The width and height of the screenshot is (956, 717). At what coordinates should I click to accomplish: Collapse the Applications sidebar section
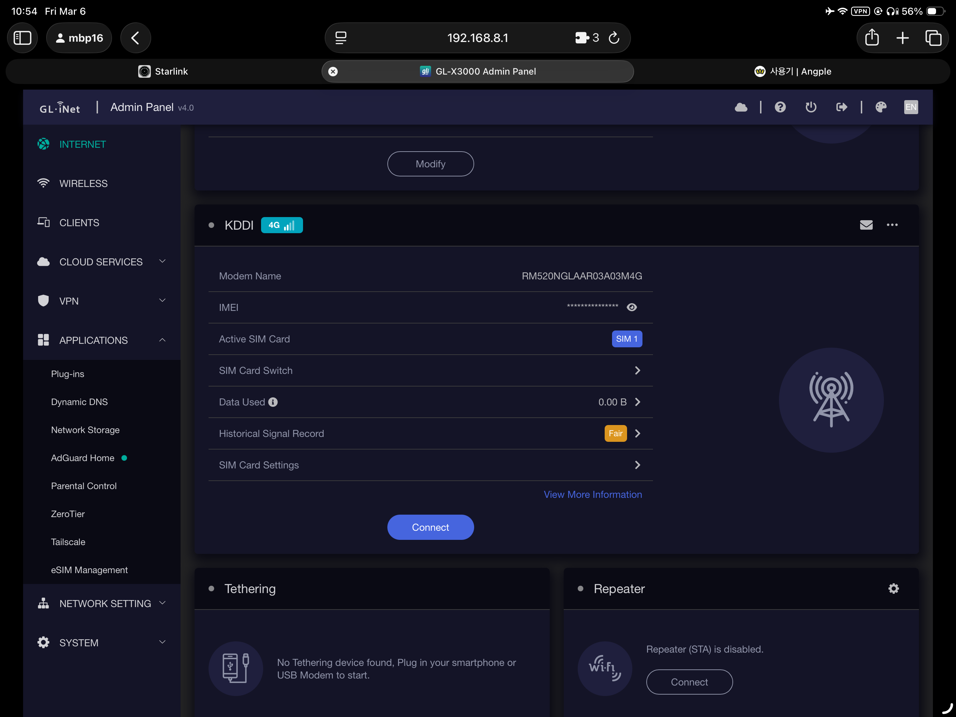pos(102,340)
